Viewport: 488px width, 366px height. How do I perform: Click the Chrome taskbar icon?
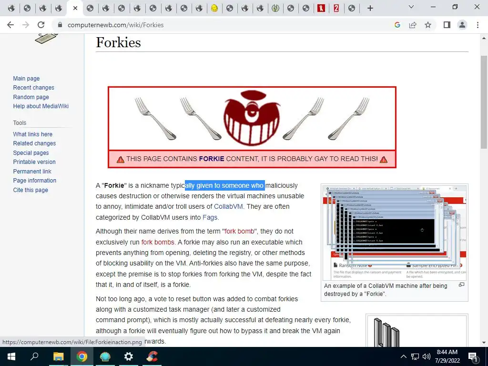pos(82,356)
